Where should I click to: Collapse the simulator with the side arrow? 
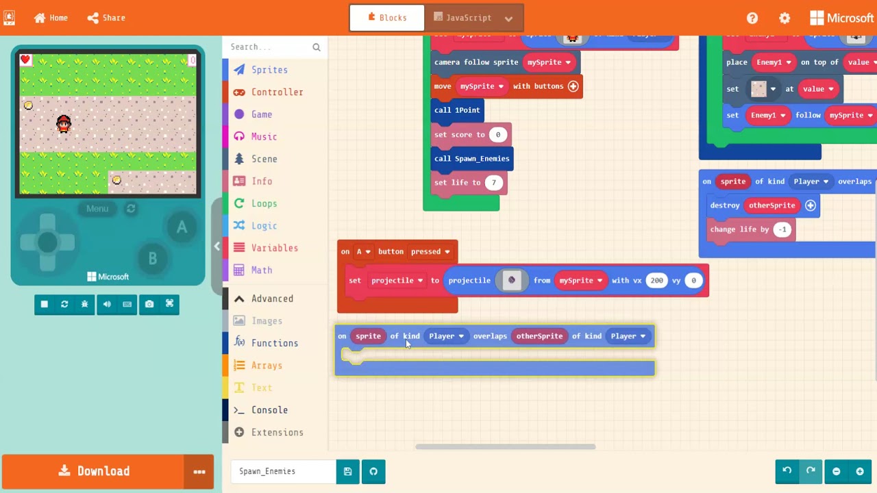[x=217, y=246]
